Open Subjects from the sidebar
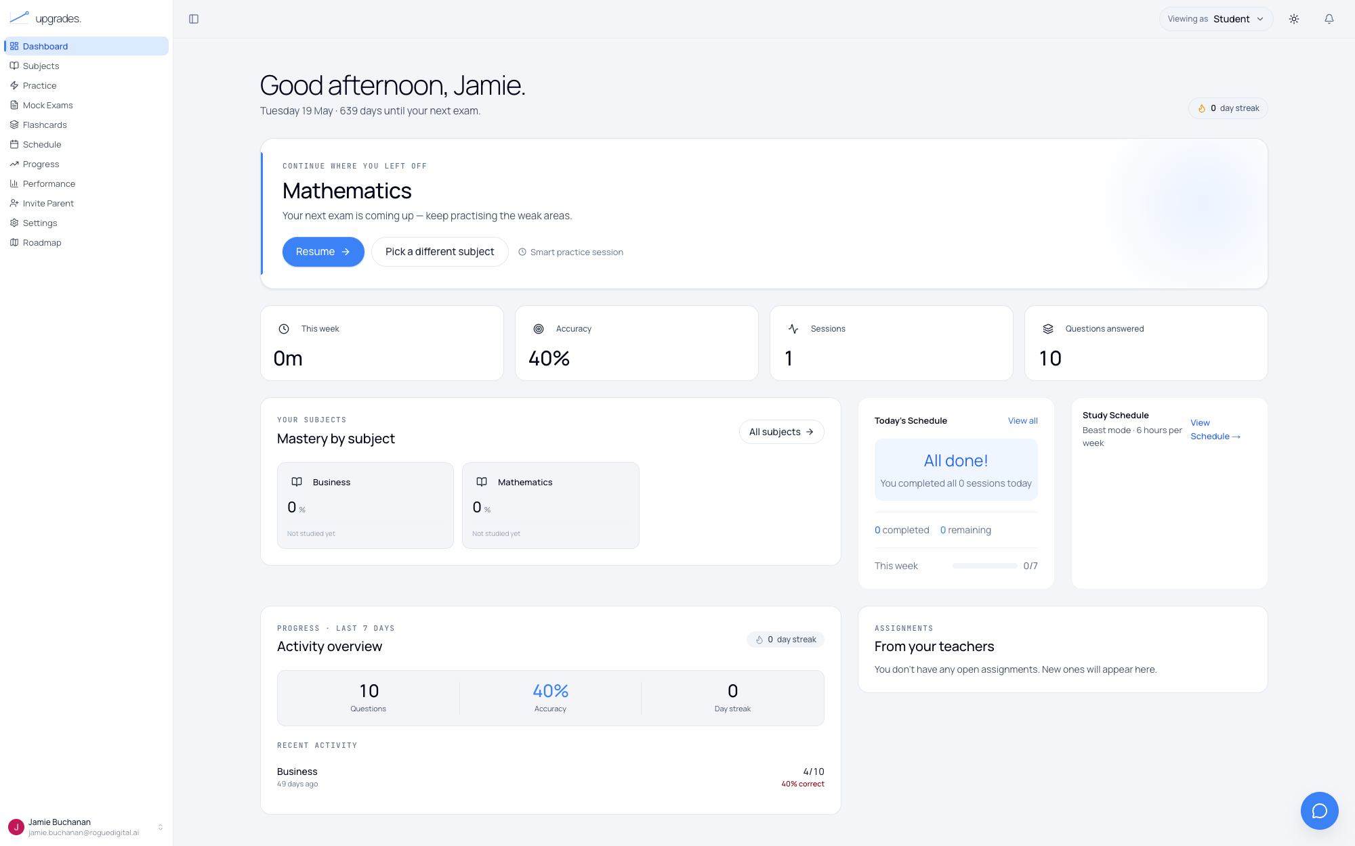This screenshot has width=1355, height=846. coord(86,66)
